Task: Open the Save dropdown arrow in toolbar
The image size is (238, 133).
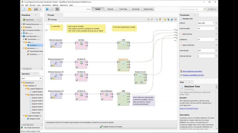Action: click(41, 9)
